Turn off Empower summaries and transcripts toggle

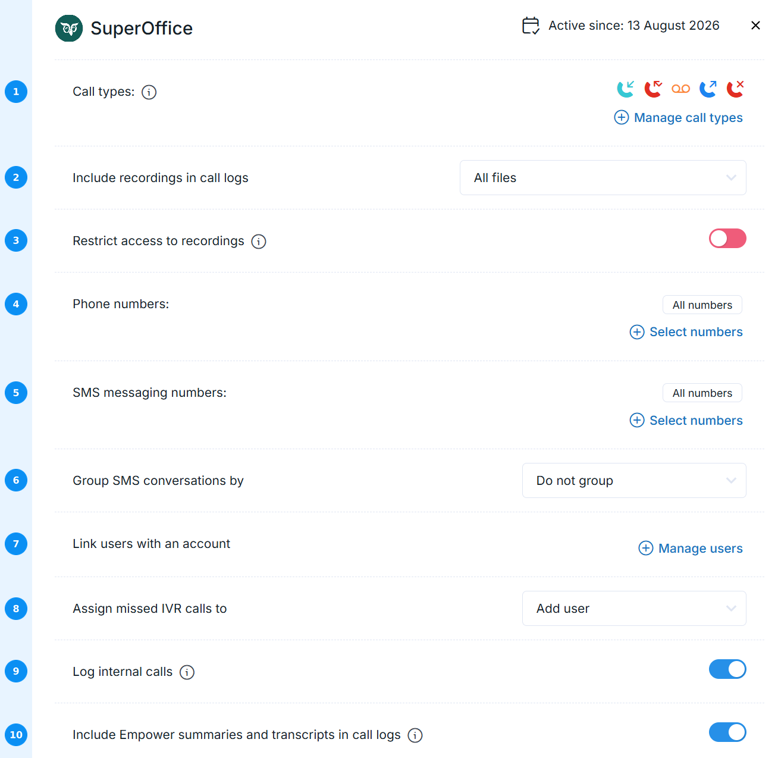727,732
